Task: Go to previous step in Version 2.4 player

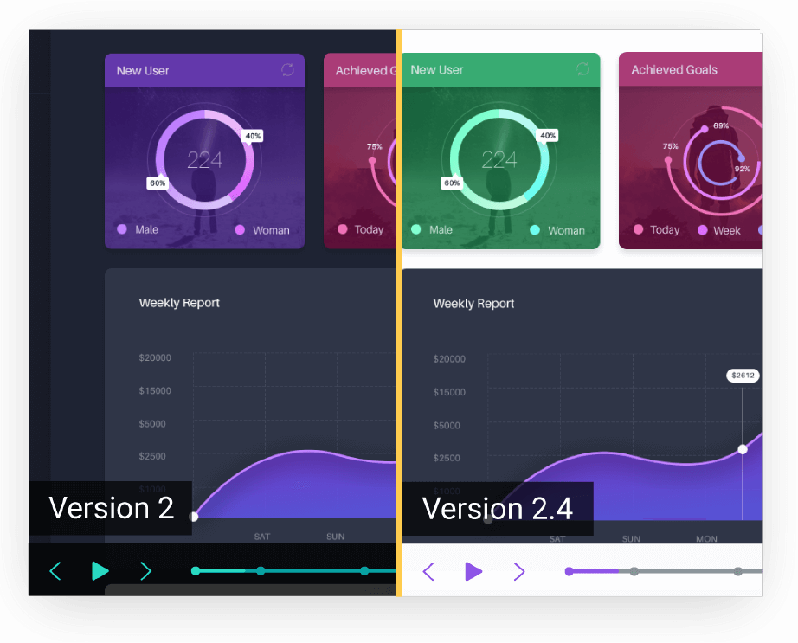Action: coord(428,571)
